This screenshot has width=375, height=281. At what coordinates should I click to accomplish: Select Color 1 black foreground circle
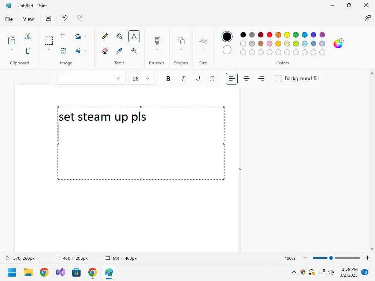point(227,37)
